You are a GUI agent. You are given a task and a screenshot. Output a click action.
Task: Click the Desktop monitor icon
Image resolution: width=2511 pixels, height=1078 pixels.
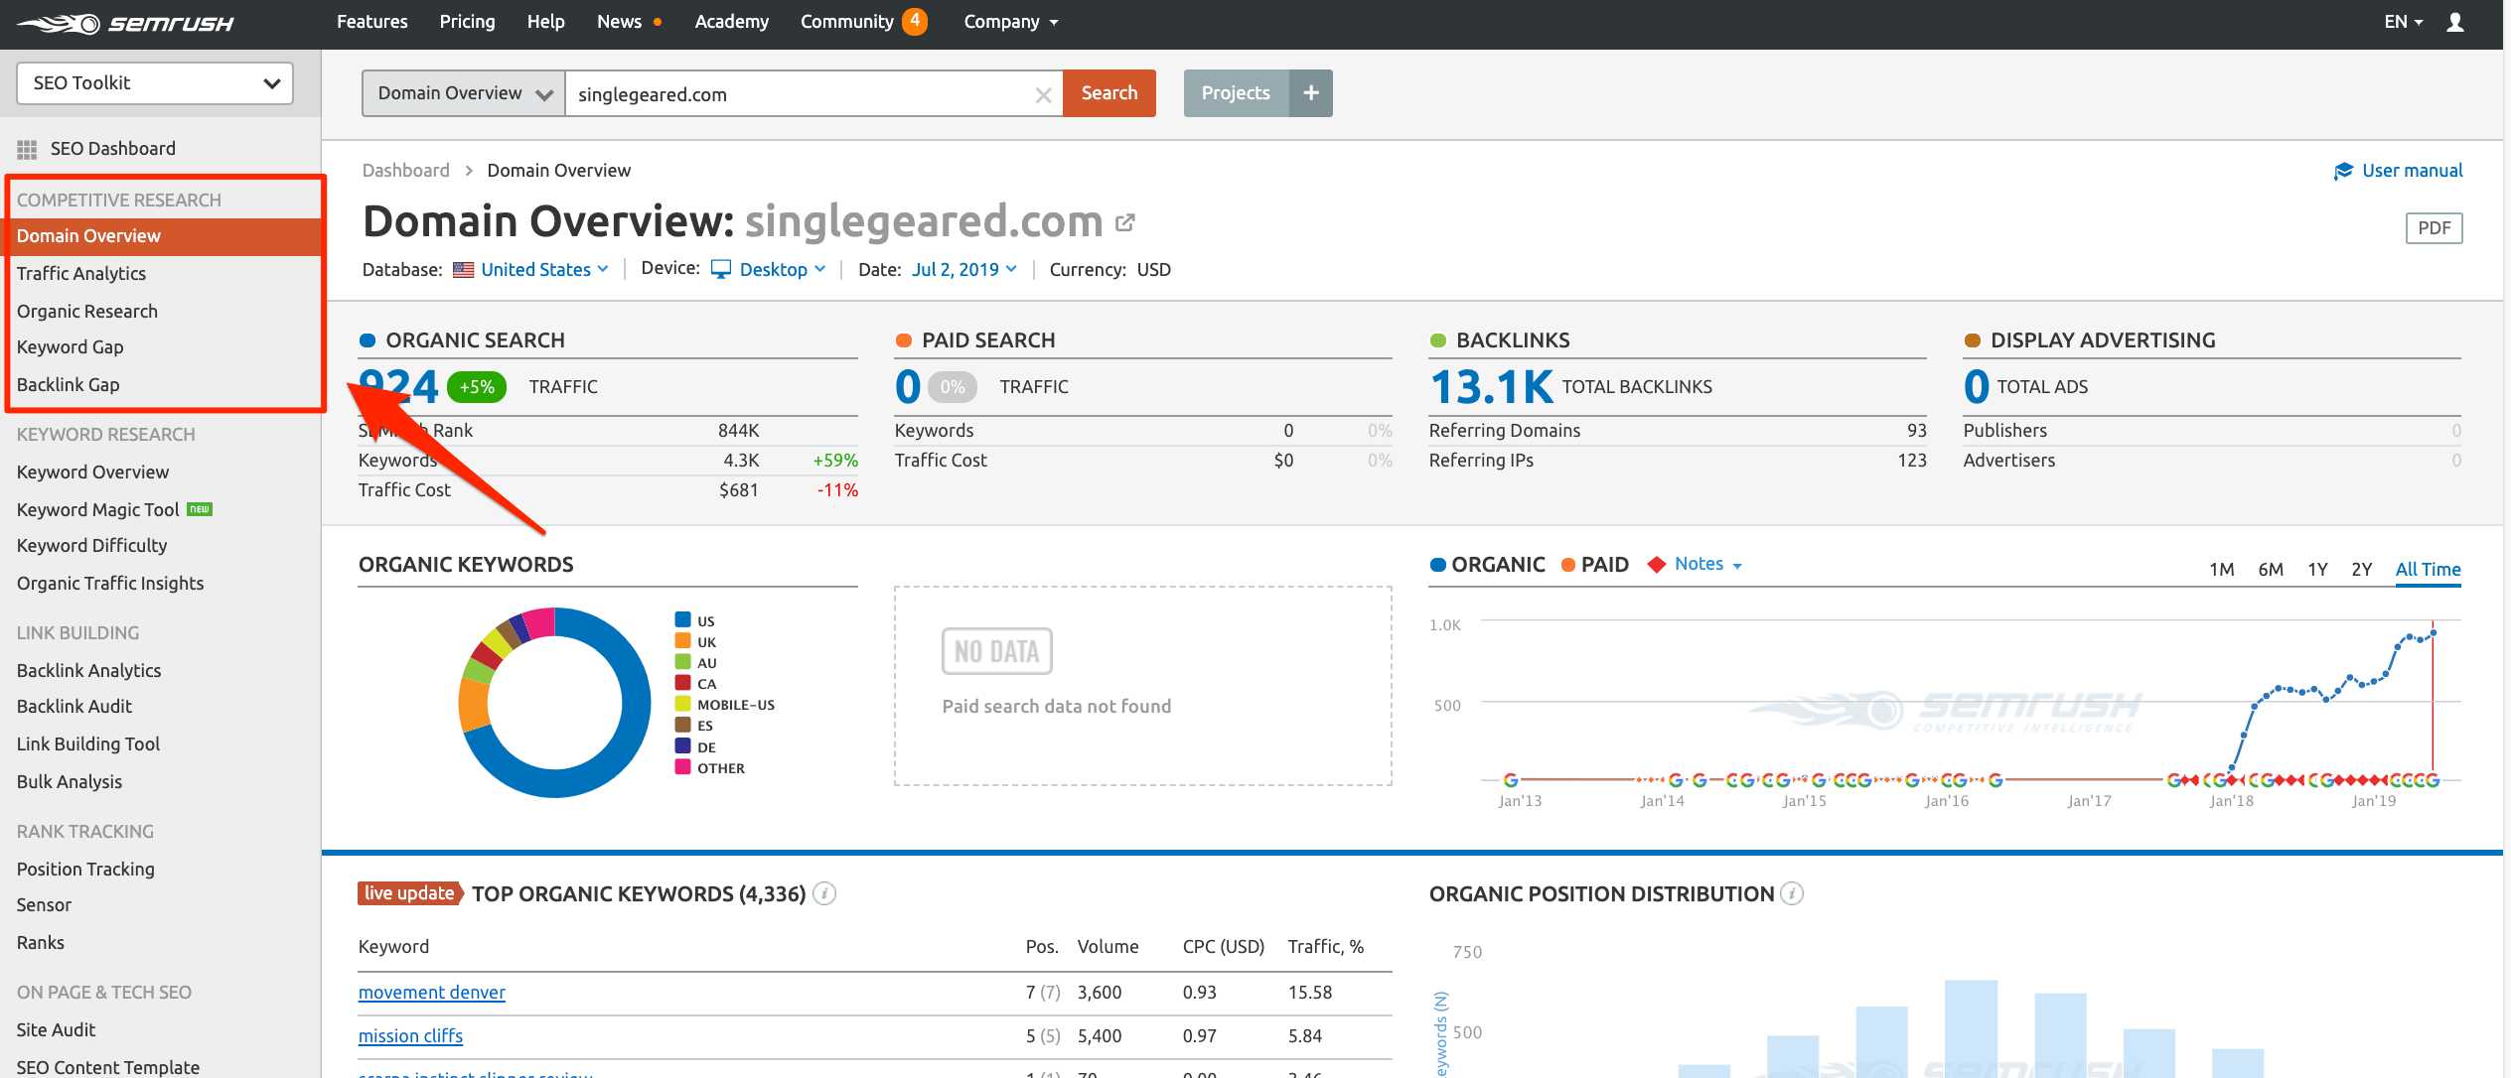point(721,270)
